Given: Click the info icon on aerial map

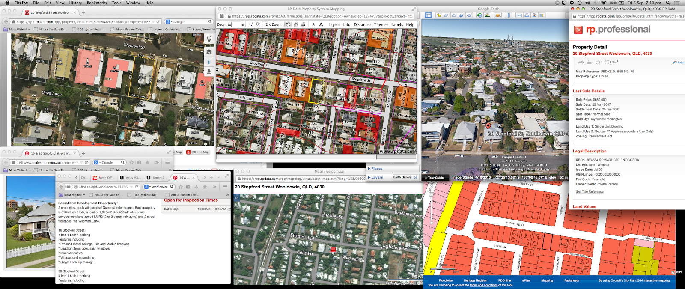Looking at the screenshot, I should pos(209,62).
